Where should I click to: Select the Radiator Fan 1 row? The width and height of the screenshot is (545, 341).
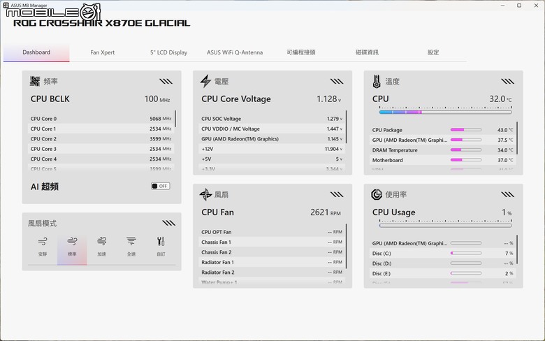coord(272,262)
